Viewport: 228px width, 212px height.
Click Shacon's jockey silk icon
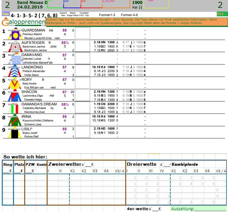click(14, 96)
